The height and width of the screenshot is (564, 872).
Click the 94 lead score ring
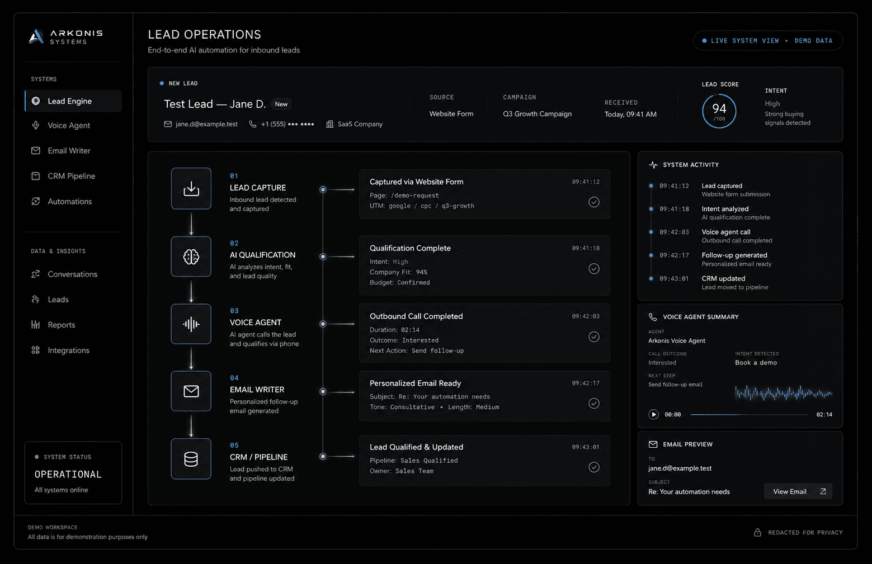click(x=719, y=111)
